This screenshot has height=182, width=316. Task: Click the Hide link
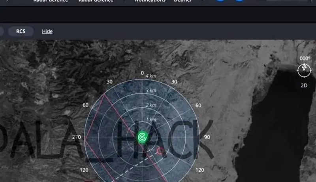[x=47, y=31]
